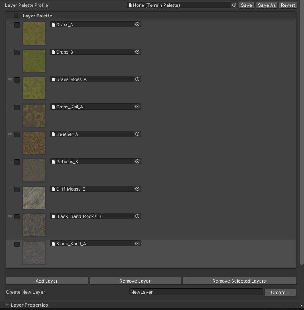Screen dimensions: 304x310
Task: Open object picker for Cliff_Mossy_E layer
Action: point(137,189)
